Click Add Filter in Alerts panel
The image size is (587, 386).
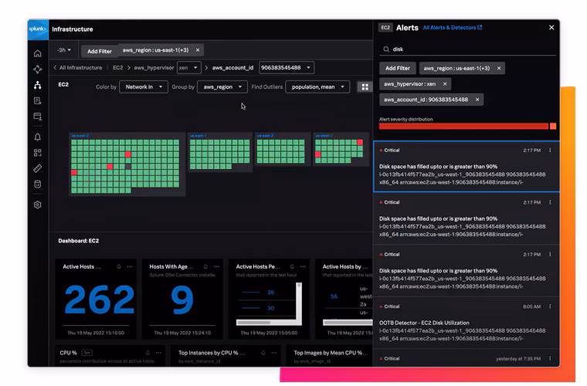click(397, 68)
